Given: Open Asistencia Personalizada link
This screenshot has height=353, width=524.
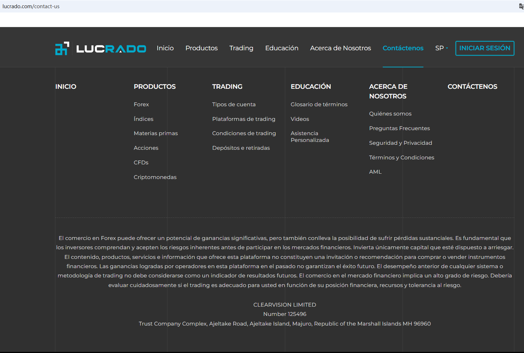Looking at the screenshot, I should tap(310, 137).
